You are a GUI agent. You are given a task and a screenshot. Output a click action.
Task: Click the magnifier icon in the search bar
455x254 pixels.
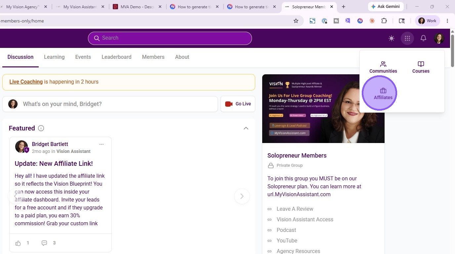[x=97, y=38]
